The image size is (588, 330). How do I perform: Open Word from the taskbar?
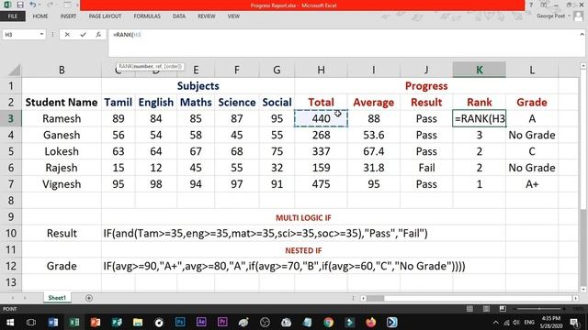(53, 322)
